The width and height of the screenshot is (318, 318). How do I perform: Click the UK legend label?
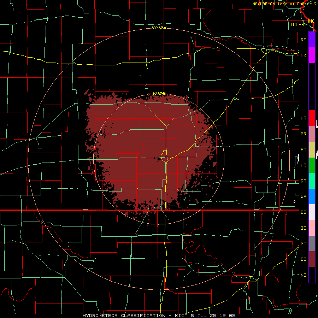click(x=303, y=55)
